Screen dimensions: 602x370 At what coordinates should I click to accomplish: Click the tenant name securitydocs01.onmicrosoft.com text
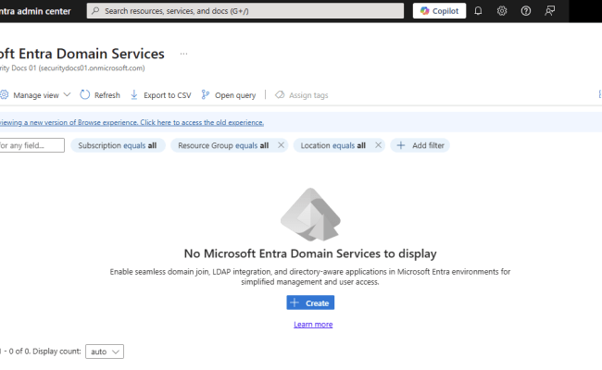[x=92, y=68]
